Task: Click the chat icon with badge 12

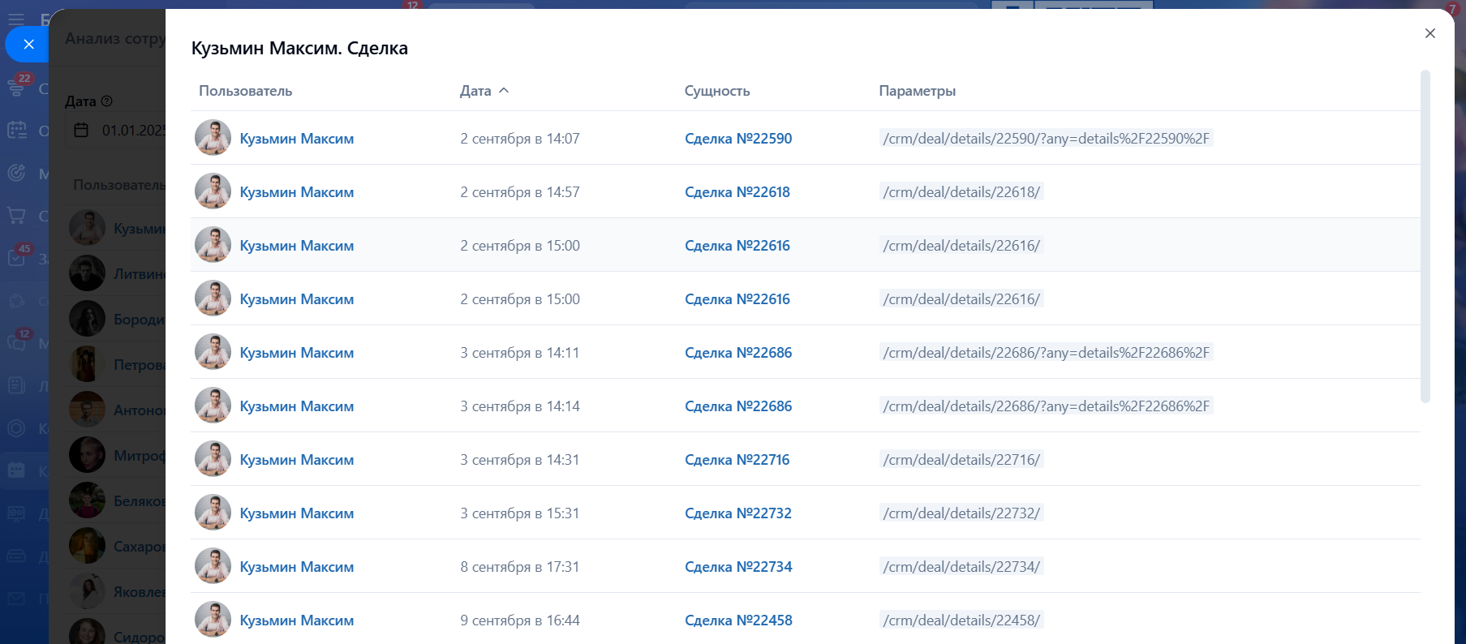Action: [x=17, y=342]
